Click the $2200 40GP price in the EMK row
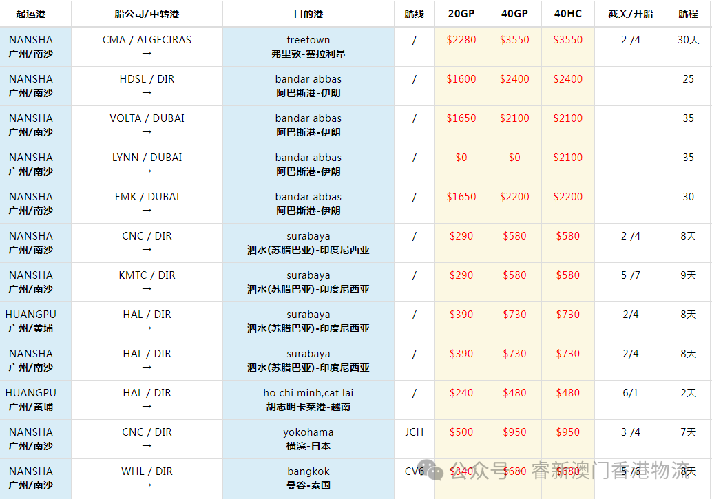712x499 pixels. [514, 197]
